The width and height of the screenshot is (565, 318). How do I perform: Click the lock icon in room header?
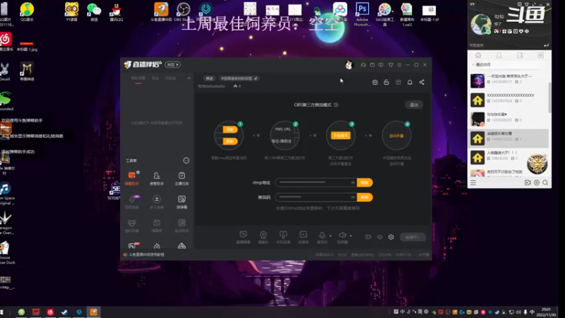click(x=386, y=82)
